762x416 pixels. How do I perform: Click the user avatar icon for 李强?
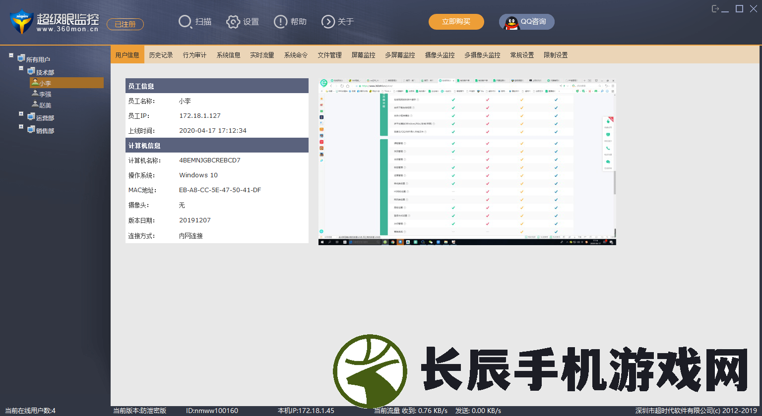click(x=35, y=94)
